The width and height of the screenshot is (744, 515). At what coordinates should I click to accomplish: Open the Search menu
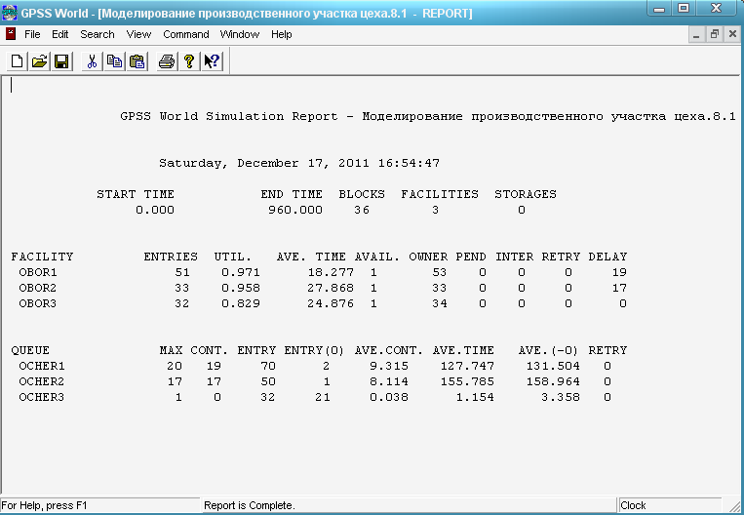pyautogui.click(x=98, y=34)
